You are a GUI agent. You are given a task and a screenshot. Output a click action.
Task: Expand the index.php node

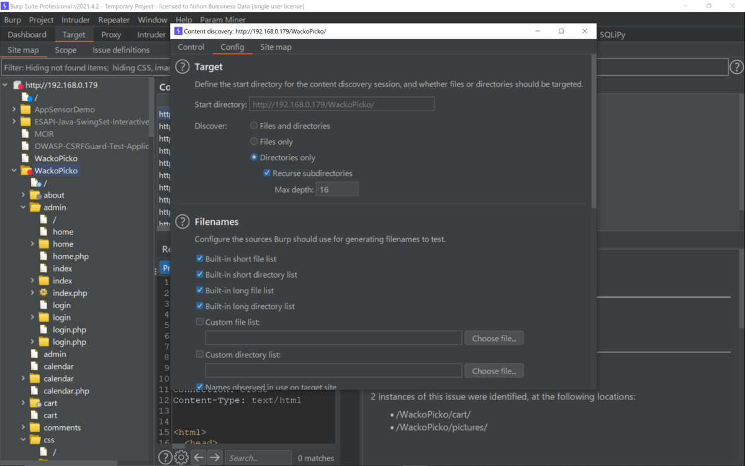(32, 293)
